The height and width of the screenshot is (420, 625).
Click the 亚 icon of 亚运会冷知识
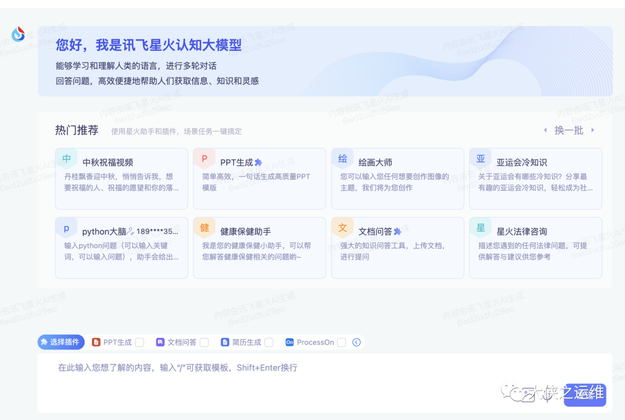pyautogui.click(x=481, y=159)
